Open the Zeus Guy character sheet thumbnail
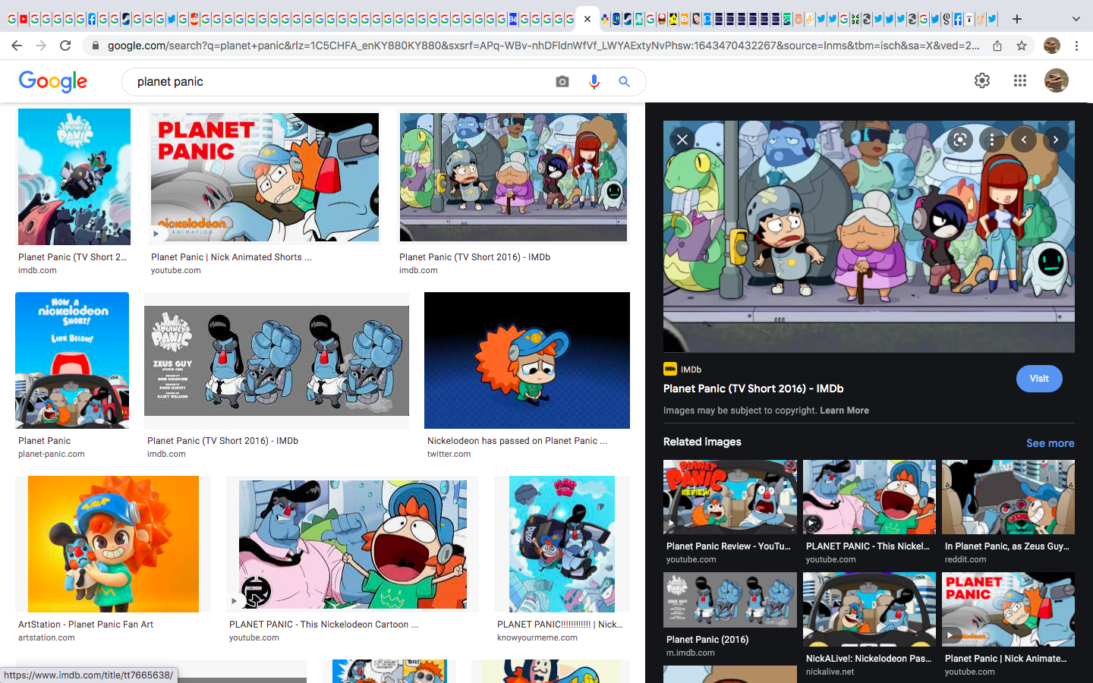This screenshot has height=683, width=1093. click(x=276, y=360)
